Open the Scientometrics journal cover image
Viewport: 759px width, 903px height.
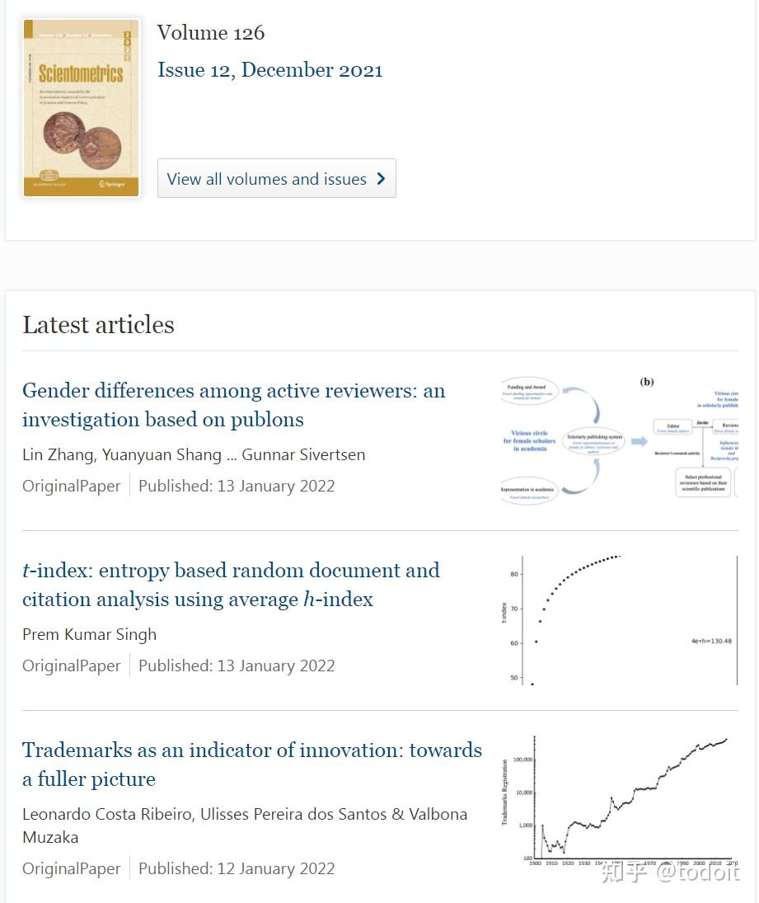(x=81, y=109)
